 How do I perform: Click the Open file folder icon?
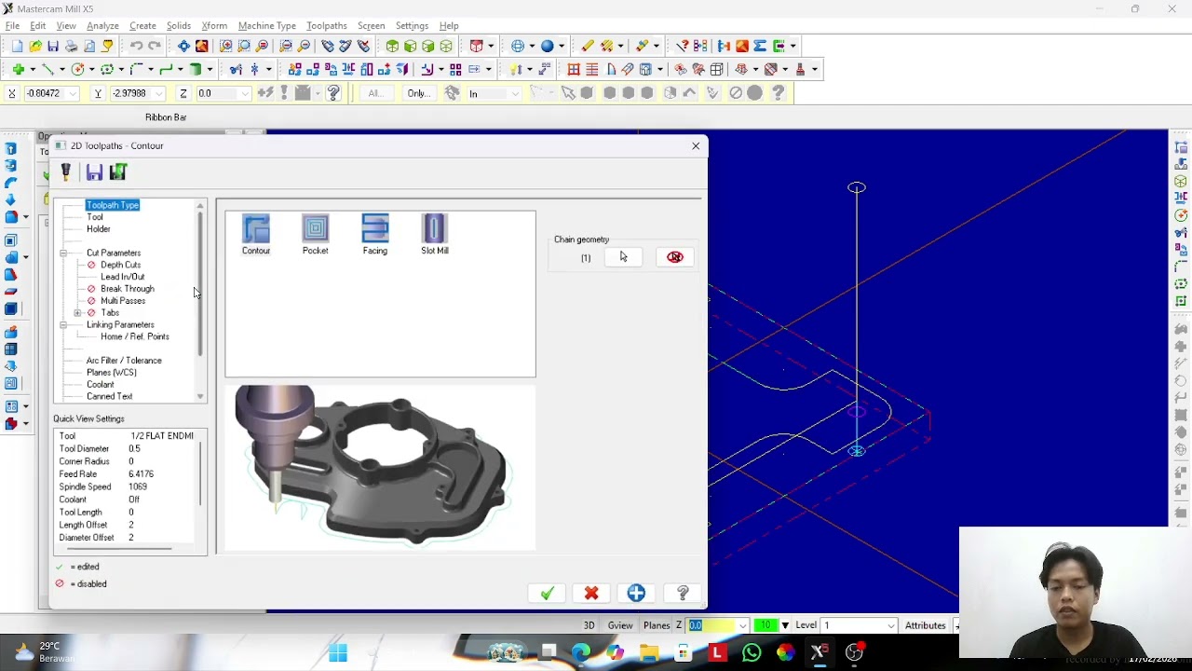pos(35,47)
